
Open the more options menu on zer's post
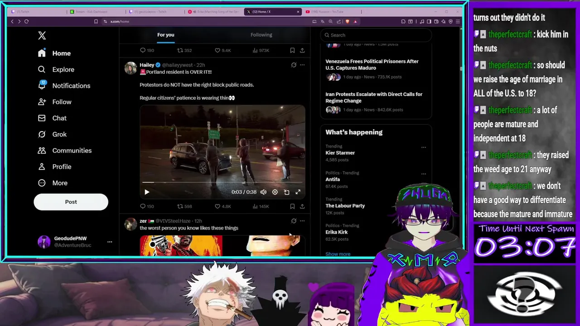[302, 221]
